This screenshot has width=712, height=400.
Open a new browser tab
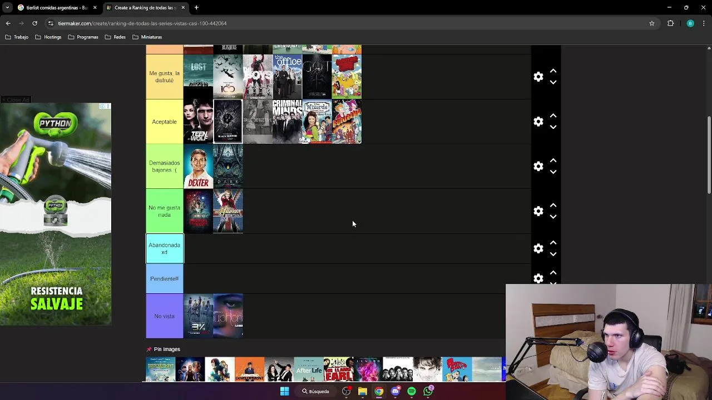(196, 8)
